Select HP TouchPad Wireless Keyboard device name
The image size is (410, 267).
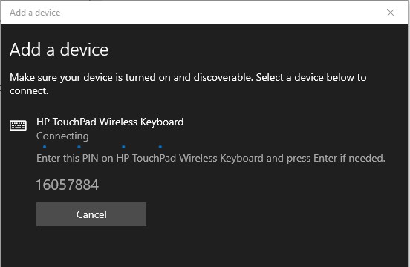(110, 122)
